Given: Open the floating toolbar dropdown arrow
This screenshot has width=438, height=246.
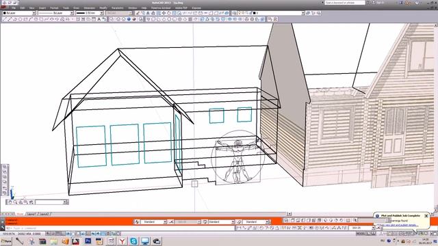Looking at the screenshot, I should (x=65, y=202).
